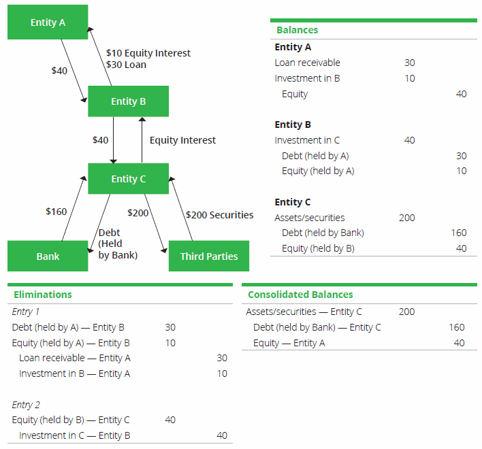The image size is (482, 449).
Task: Click the "Entry 1" heading
Action: (x=27, y=312)
